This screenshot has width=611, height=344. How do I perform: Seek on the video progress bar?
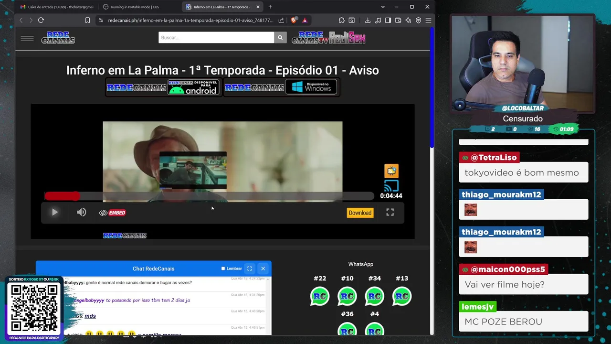[209, 196]
